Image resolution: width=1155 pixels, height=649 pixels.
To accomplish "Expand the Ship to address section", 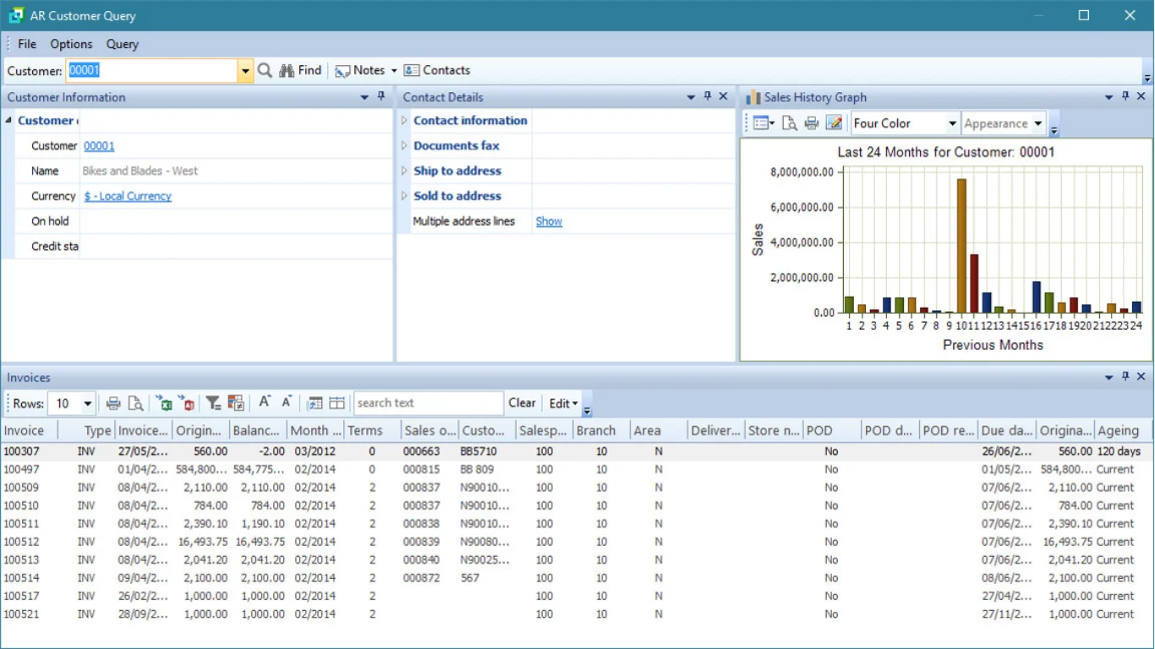I will click(x=405, y=171).
